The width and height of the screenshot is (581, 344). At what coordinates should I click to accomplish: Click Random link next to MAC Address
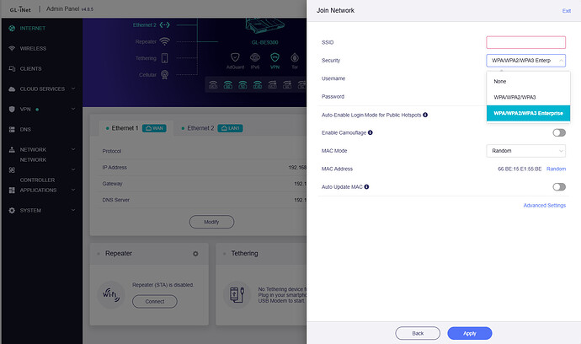pyautogui.click(x=555, y=169)
